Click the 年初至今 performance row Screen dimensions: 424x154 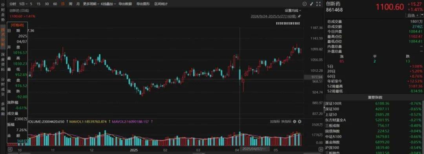375,81
